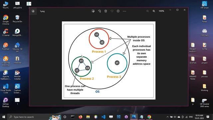Viewport: 213px width, 120px height.
Task: Select Modern JavaScript folder on desktop
Action: (193, 47)
